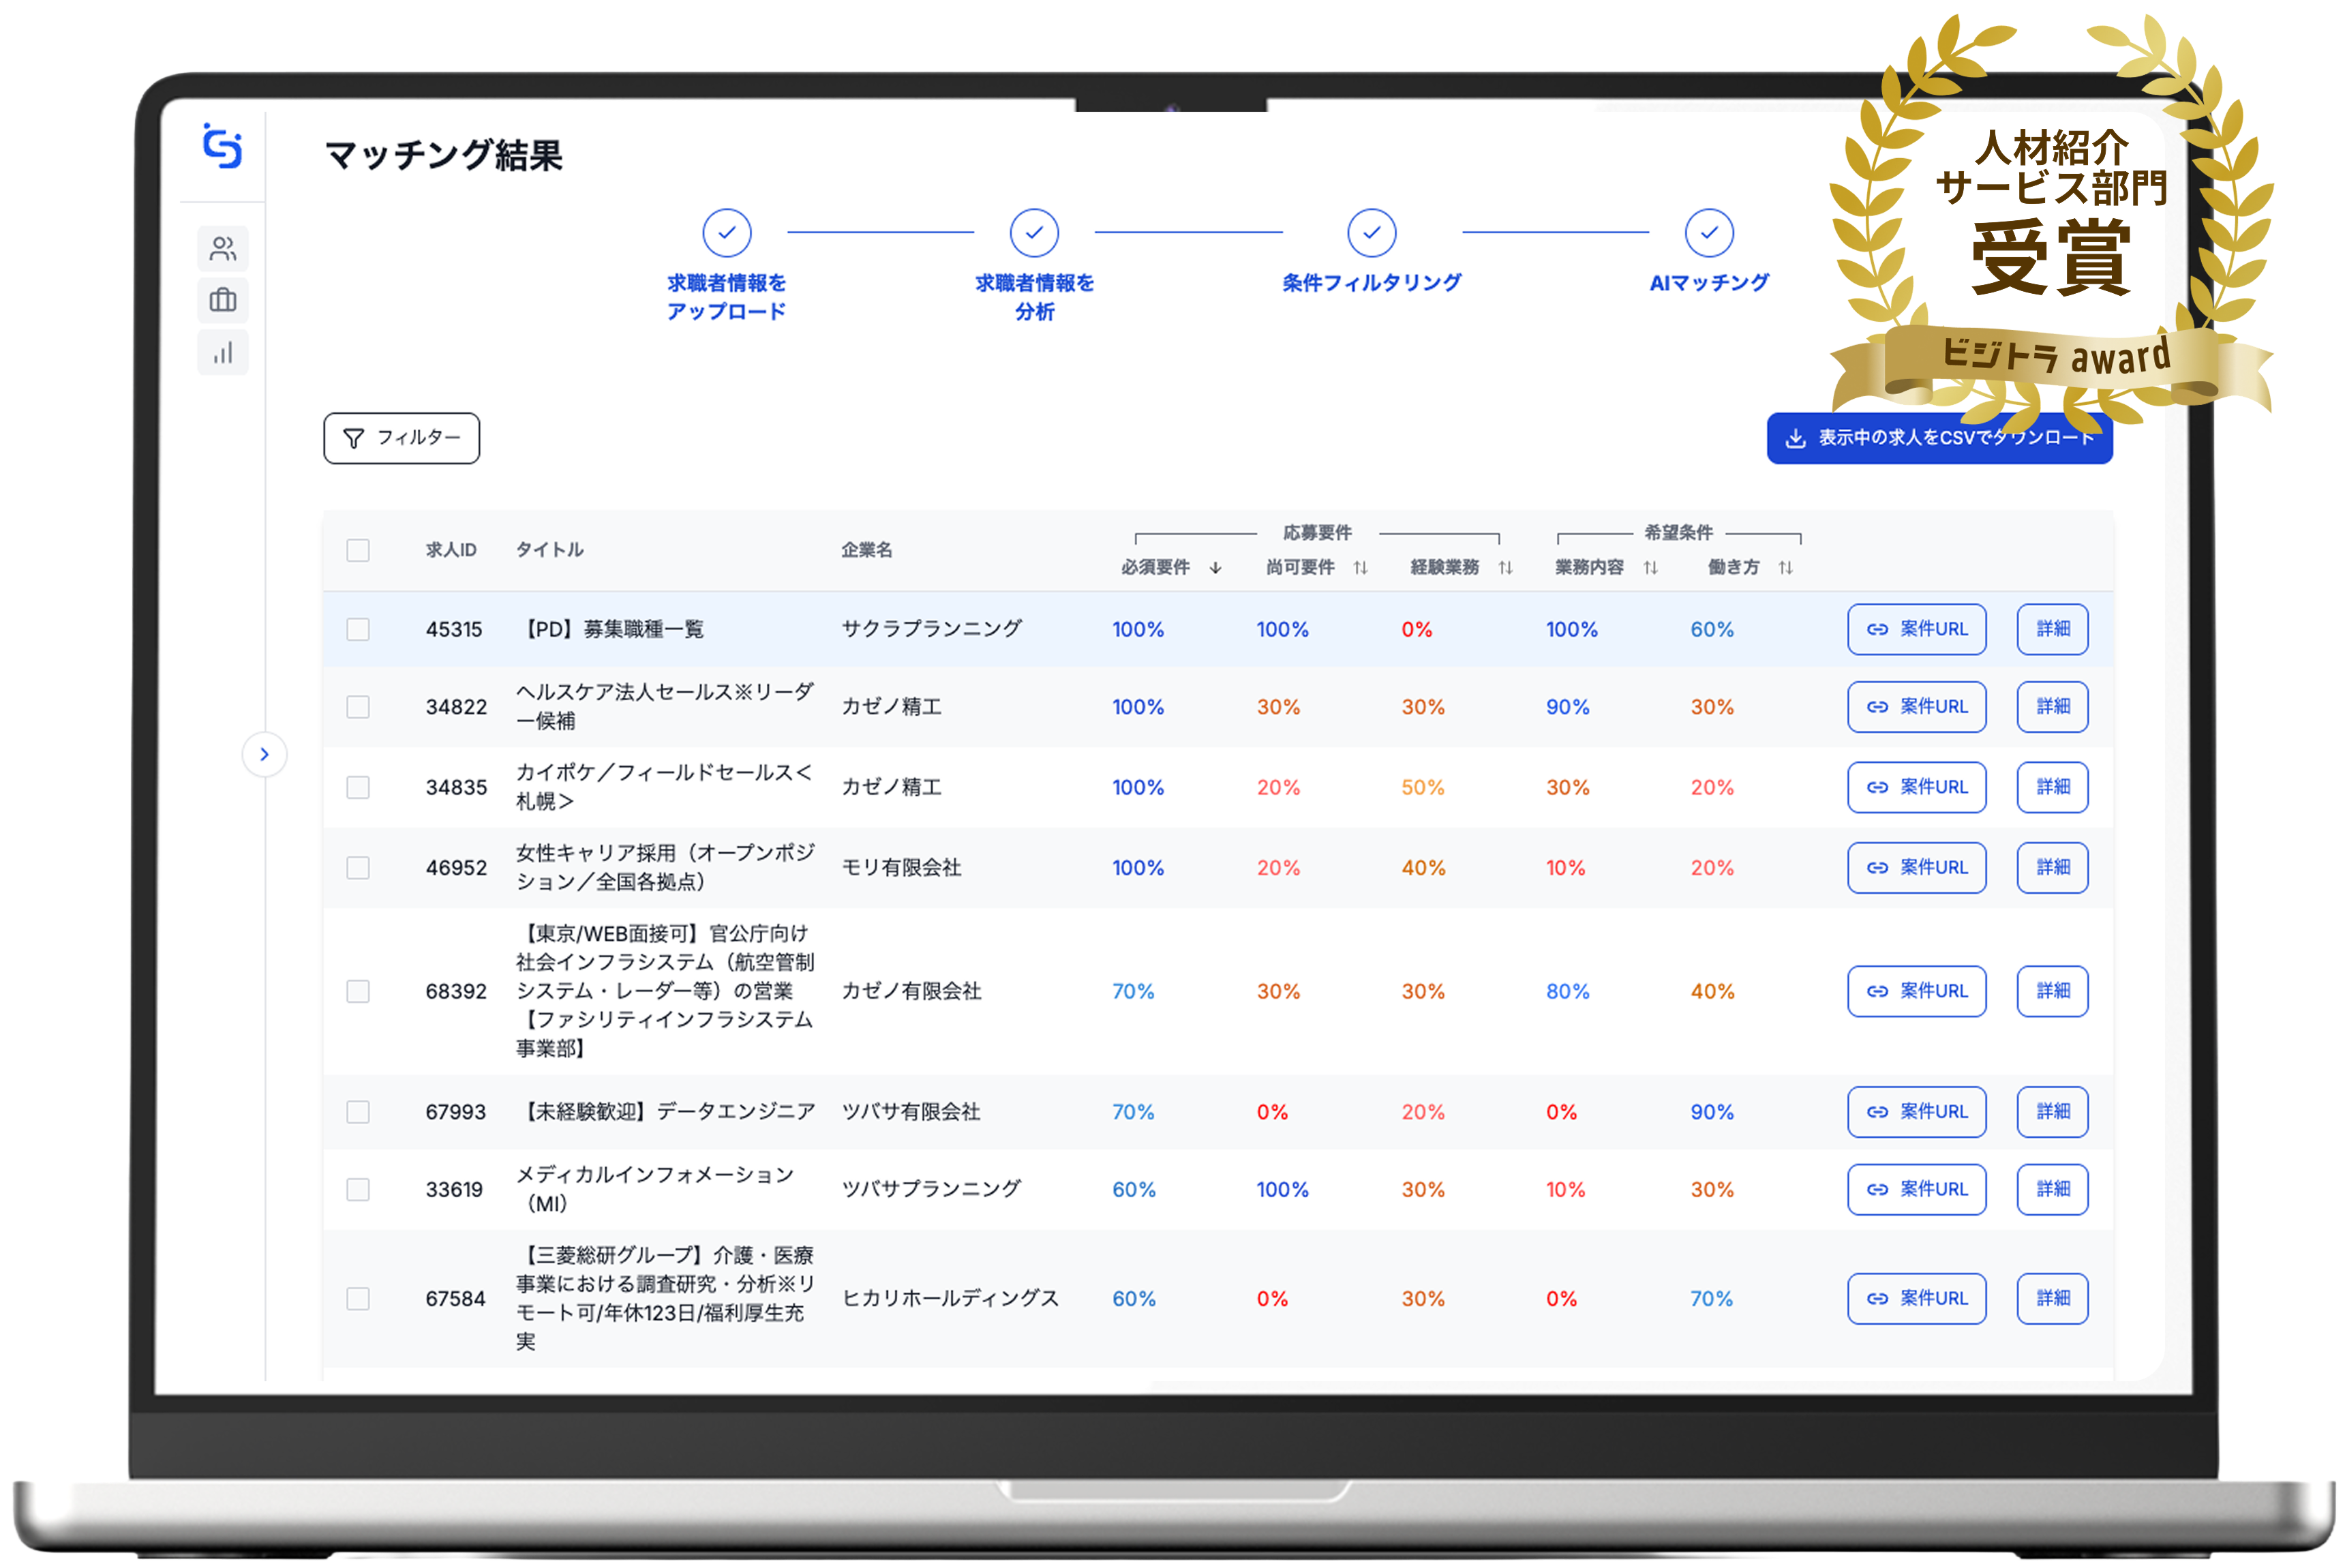Open 案件URL for job 34822

point(1916,707)
